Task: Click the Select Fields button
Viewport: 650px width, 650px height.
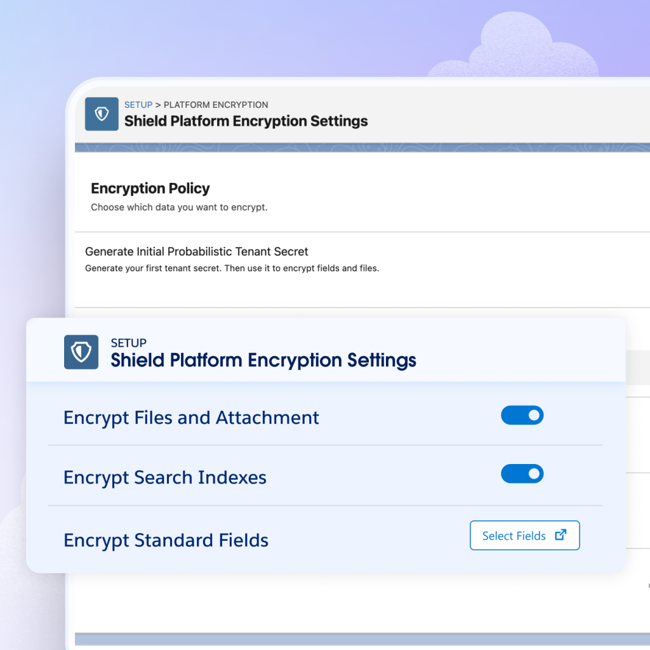Action: click(x=524, y=535)
